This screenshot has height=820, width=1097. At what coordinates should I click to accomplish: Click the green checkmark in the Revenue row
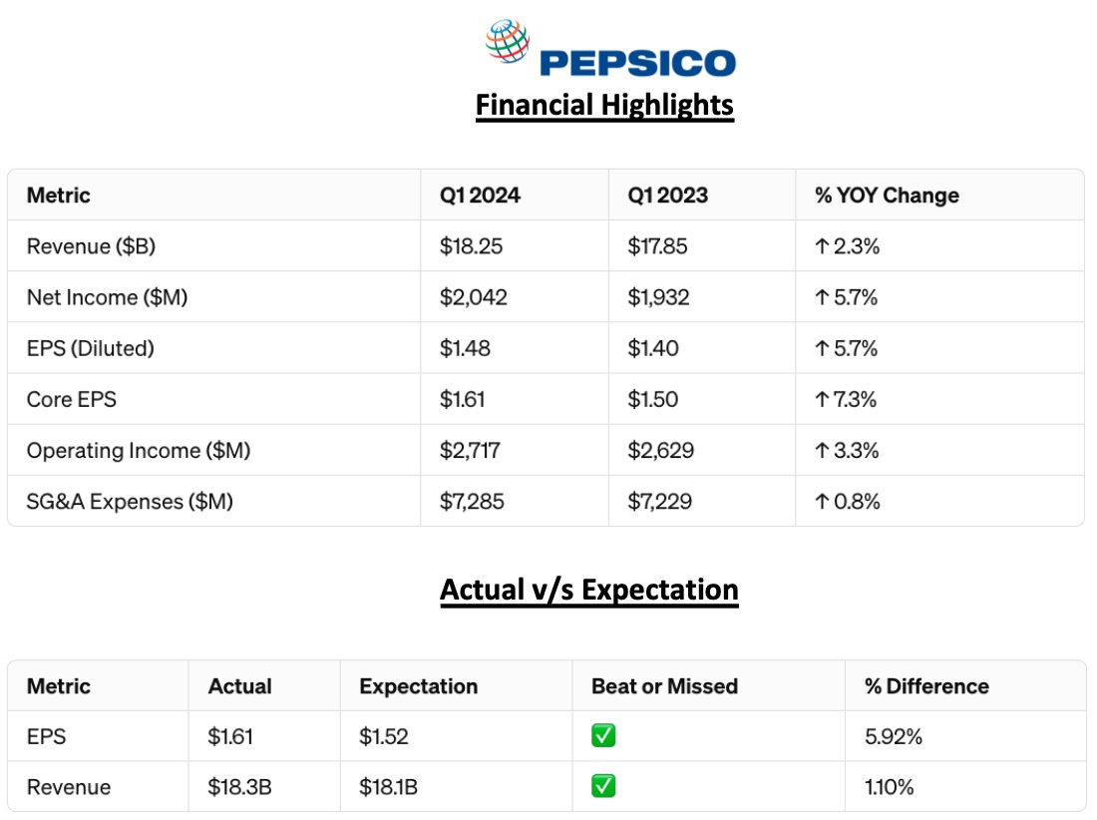603,786
